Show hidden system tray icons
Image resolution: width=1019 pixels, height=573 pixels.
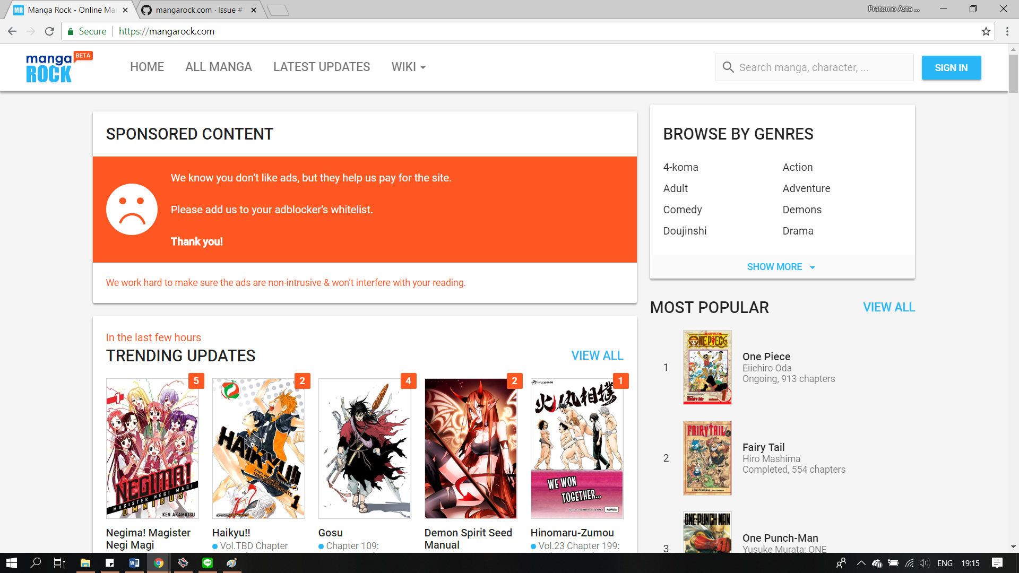[861, 563]
